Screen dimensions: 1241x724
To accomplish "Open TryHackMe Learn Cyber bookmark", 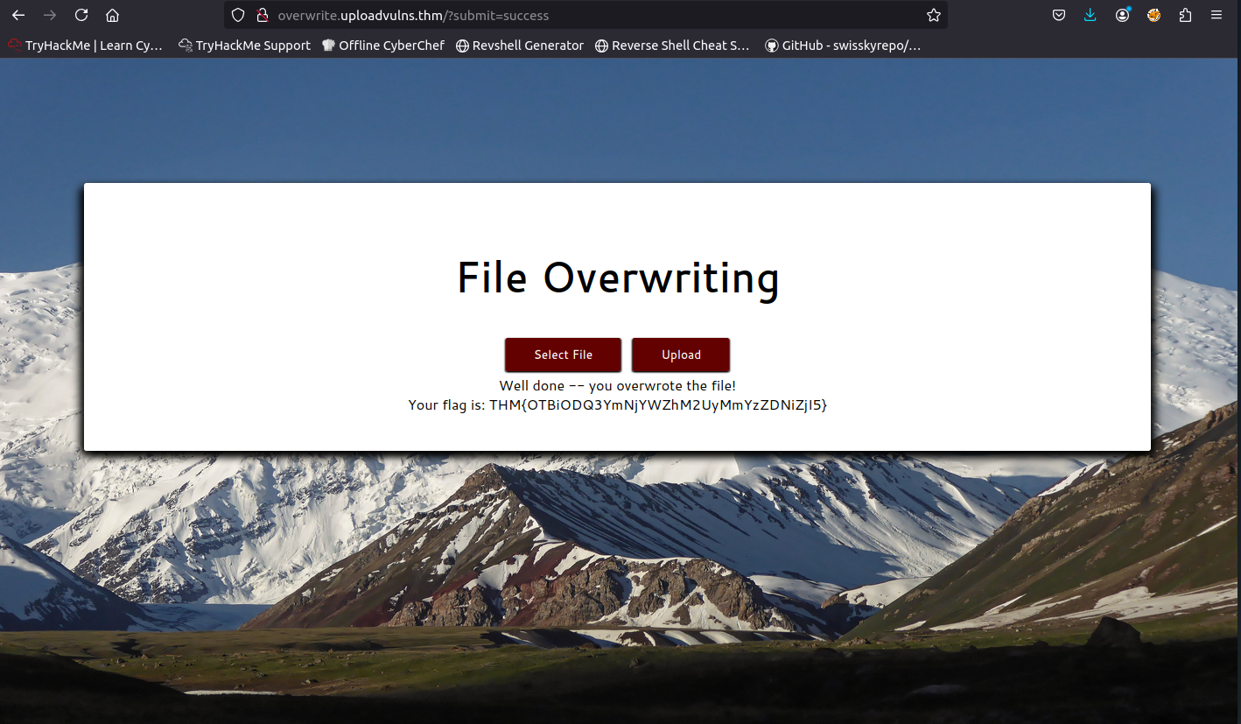I will (x=86, y=46).
